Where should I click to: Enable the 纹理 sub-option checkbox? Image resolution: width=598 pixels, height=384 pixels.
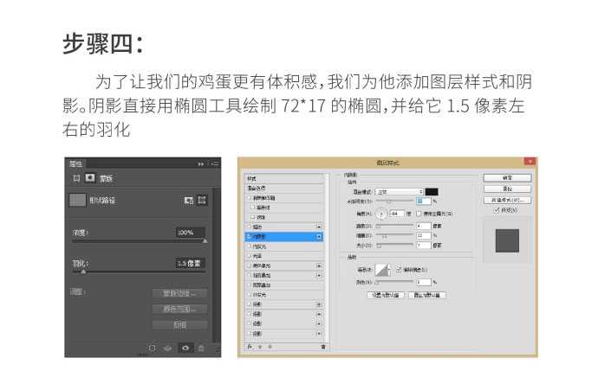(254, 217)
